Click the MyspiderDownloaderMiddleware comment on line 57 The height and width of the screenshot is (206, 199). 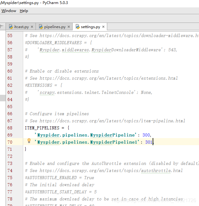pos(101,50)
